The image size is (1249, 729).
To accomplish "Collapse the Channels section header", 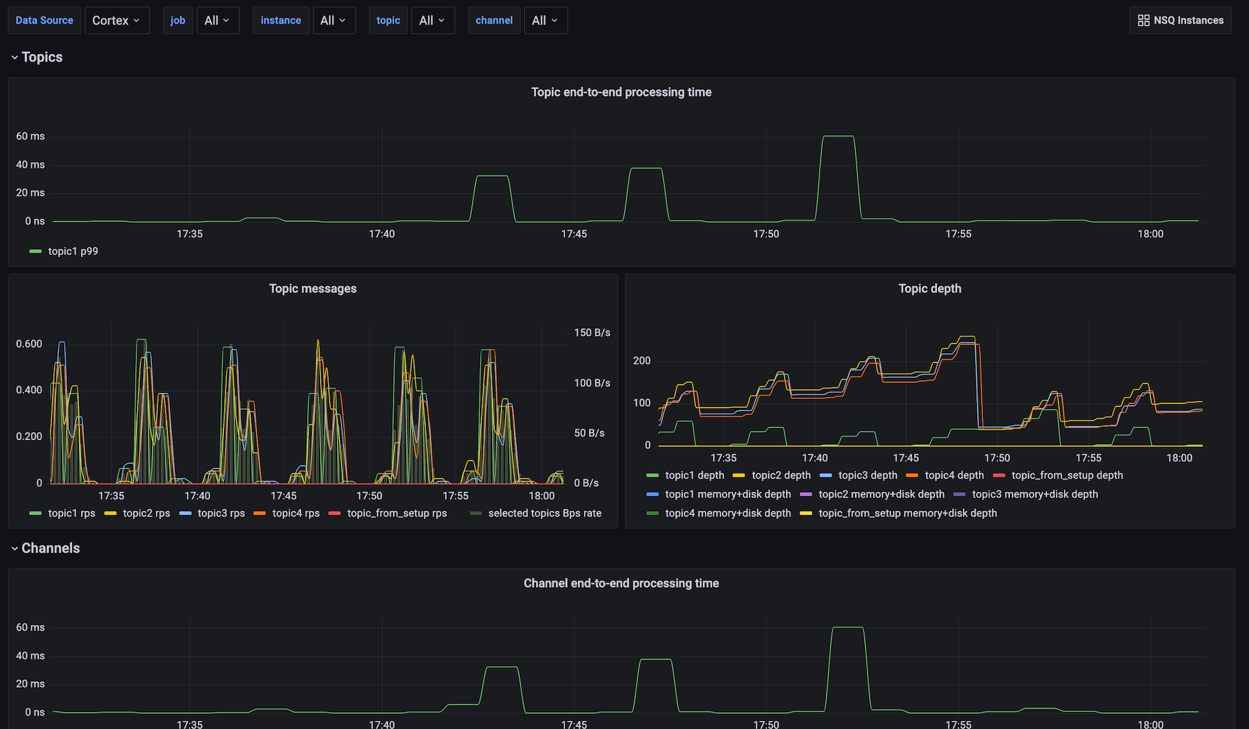I will pyautogui.click(x=51, y=548).
